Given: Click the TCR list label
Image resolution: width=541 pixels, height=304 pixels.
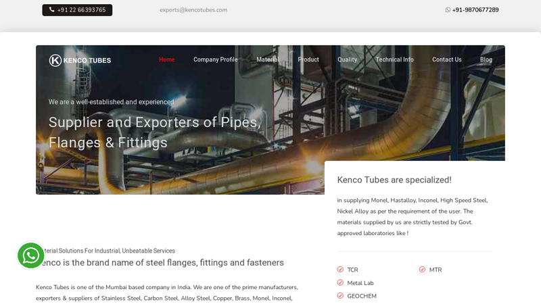Looking at the screenshot, I should point(352,270).
